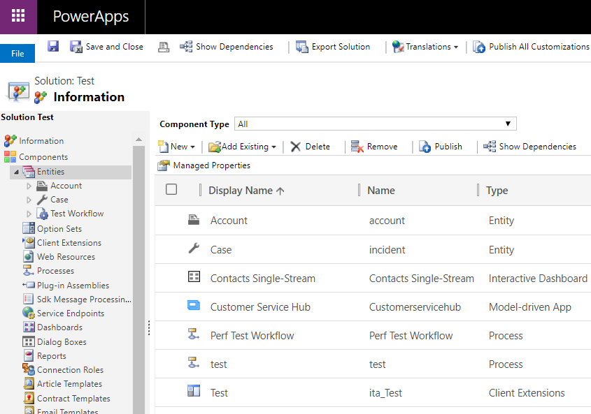The height and width of the screenshot is (414, 591).
Task: Sort by the Name column header
Action: 381,191
